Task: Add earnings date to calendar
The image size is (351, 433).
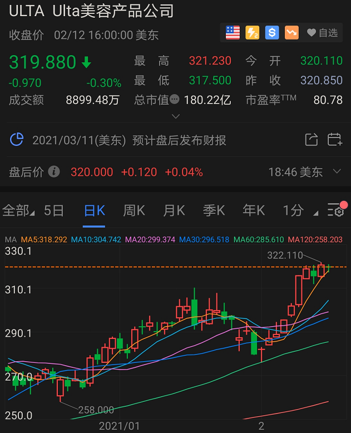Action: click(x=334, y=140)
